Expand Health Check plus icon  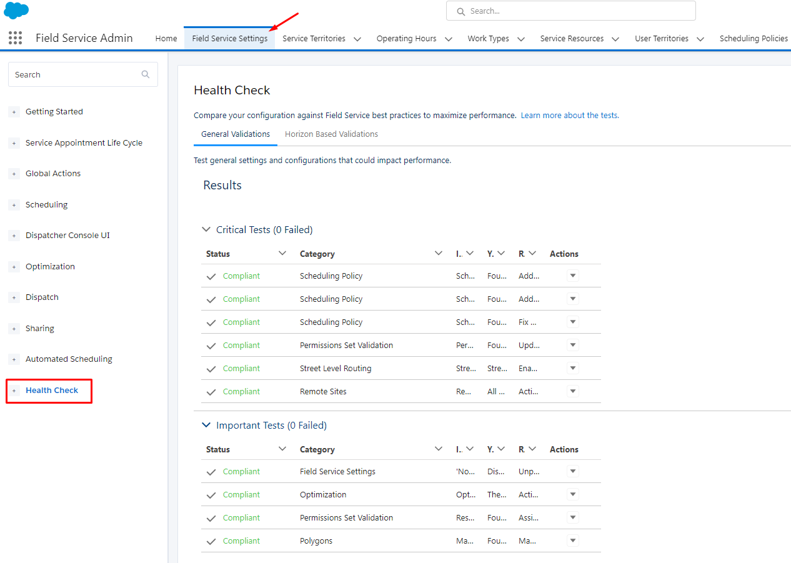point(14,391)
